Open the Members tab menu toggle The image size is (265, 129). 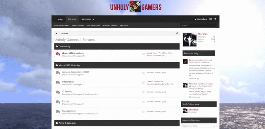point(93,19)
